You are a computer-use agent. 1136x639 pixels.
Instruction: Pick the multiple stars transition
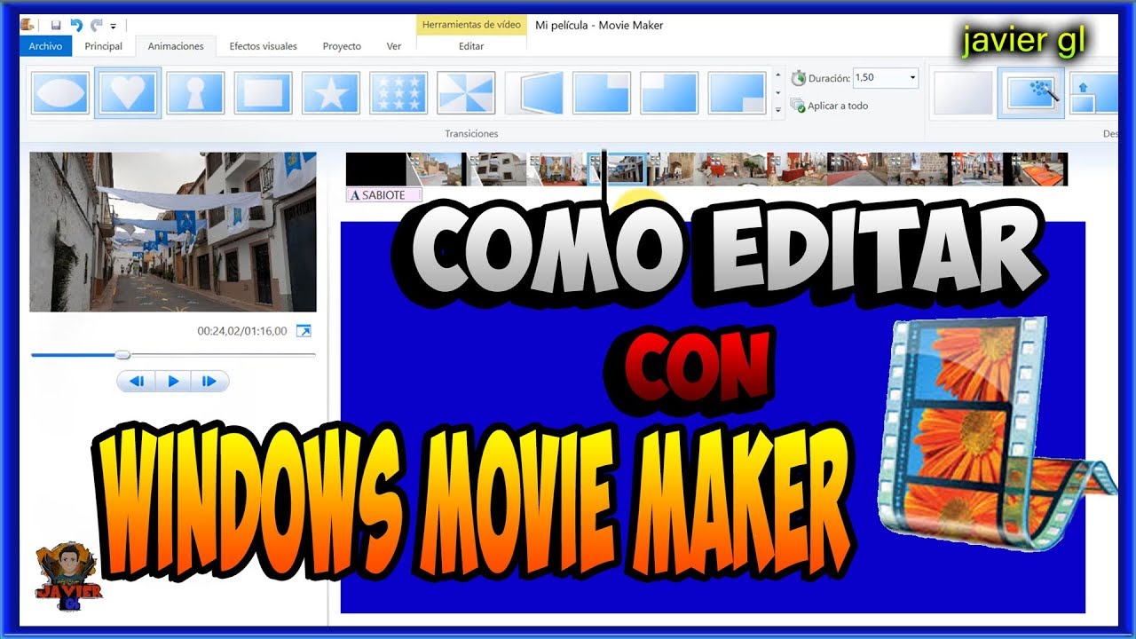398,93
